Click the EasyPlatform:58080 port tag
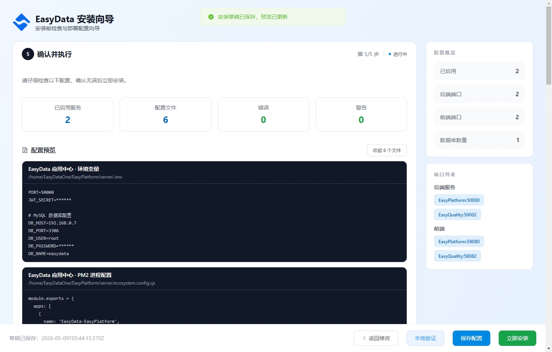Viewport: 552px width, 352px height. click(459, 242)
